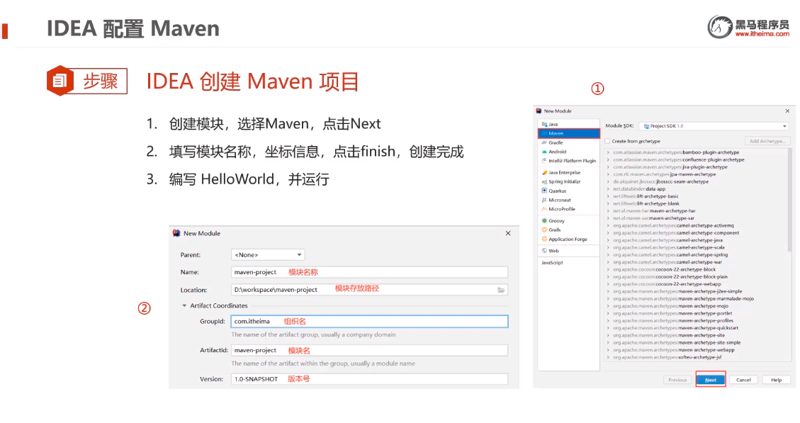The width and height of the screenshot is (800, 423).
Task: Expand the maven-archetype-webapp node
Action: 608,350
